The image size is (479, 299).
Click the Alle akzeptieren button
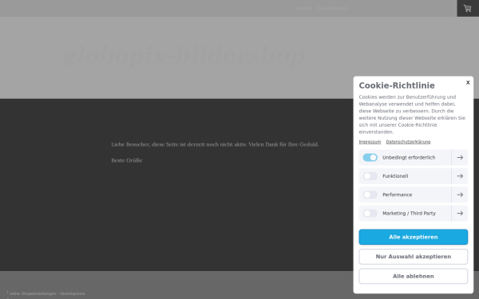pyautogui.click(x=413, y=237)
